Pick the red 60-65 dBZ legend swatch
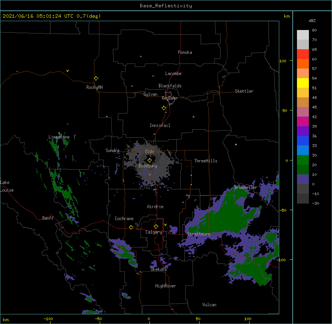The image size is (332, 324). coord(303,54)
